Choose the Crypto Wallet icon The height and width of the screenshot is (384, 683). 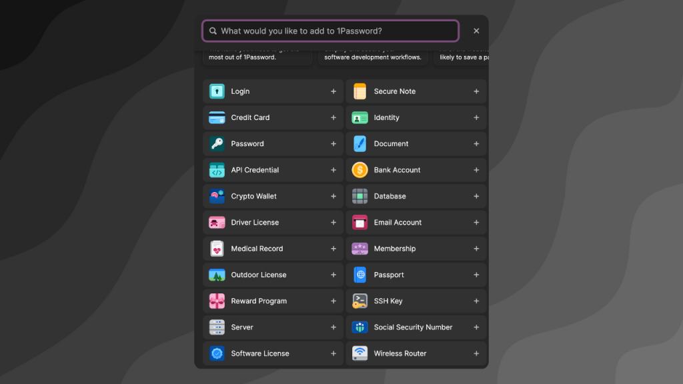pyautogui.click(x=217, y=196)
